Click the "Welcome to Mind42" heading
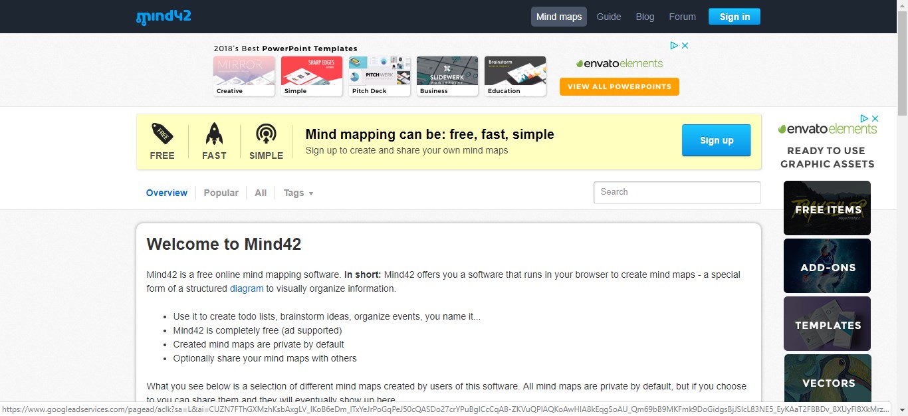 [224, 245]
